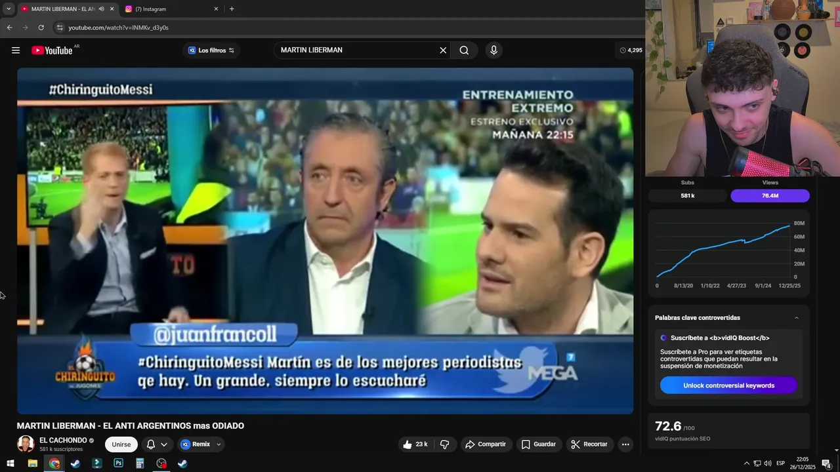840x472 pixels.
Task: Select the Views 76.4M stat tab
Action: tap(770, 195)
